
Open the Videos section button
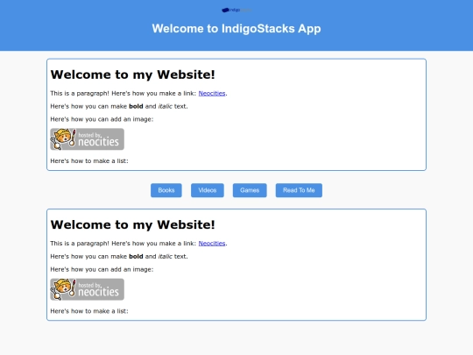(x=208, y=190)
